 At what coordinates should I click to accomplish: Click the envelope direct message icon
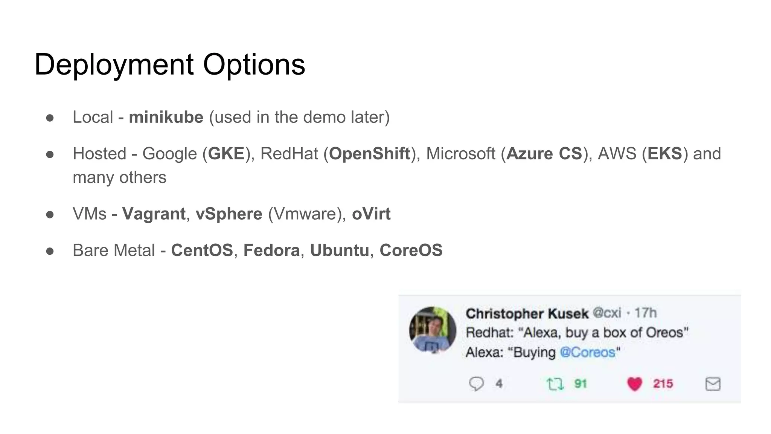click(712, 384)
